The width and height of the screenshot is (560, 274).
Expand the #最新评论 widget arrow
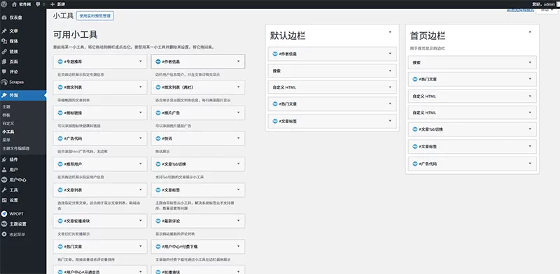coord(238,221)
